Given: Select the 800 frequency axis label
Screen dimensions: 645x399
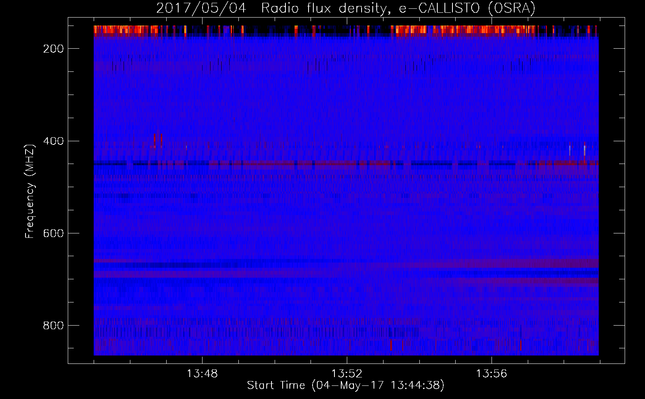Looking at the screenshot, I should 53,326.
